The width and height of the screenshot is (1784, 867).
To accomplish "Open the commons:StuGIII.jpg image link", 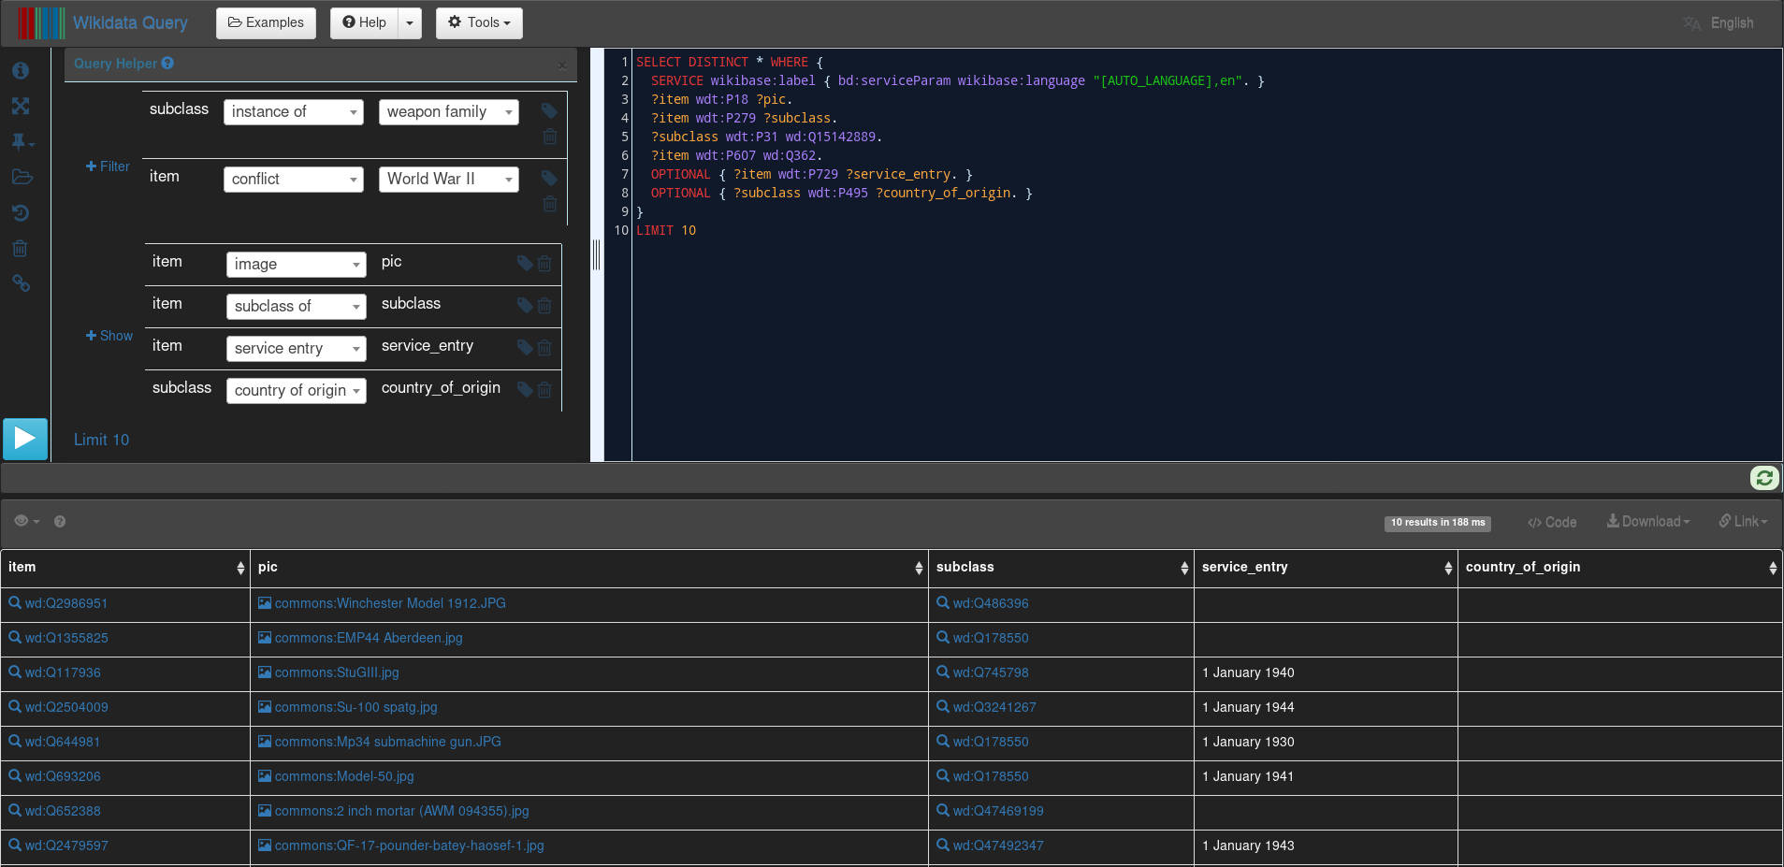I will [x=337, y=672].
